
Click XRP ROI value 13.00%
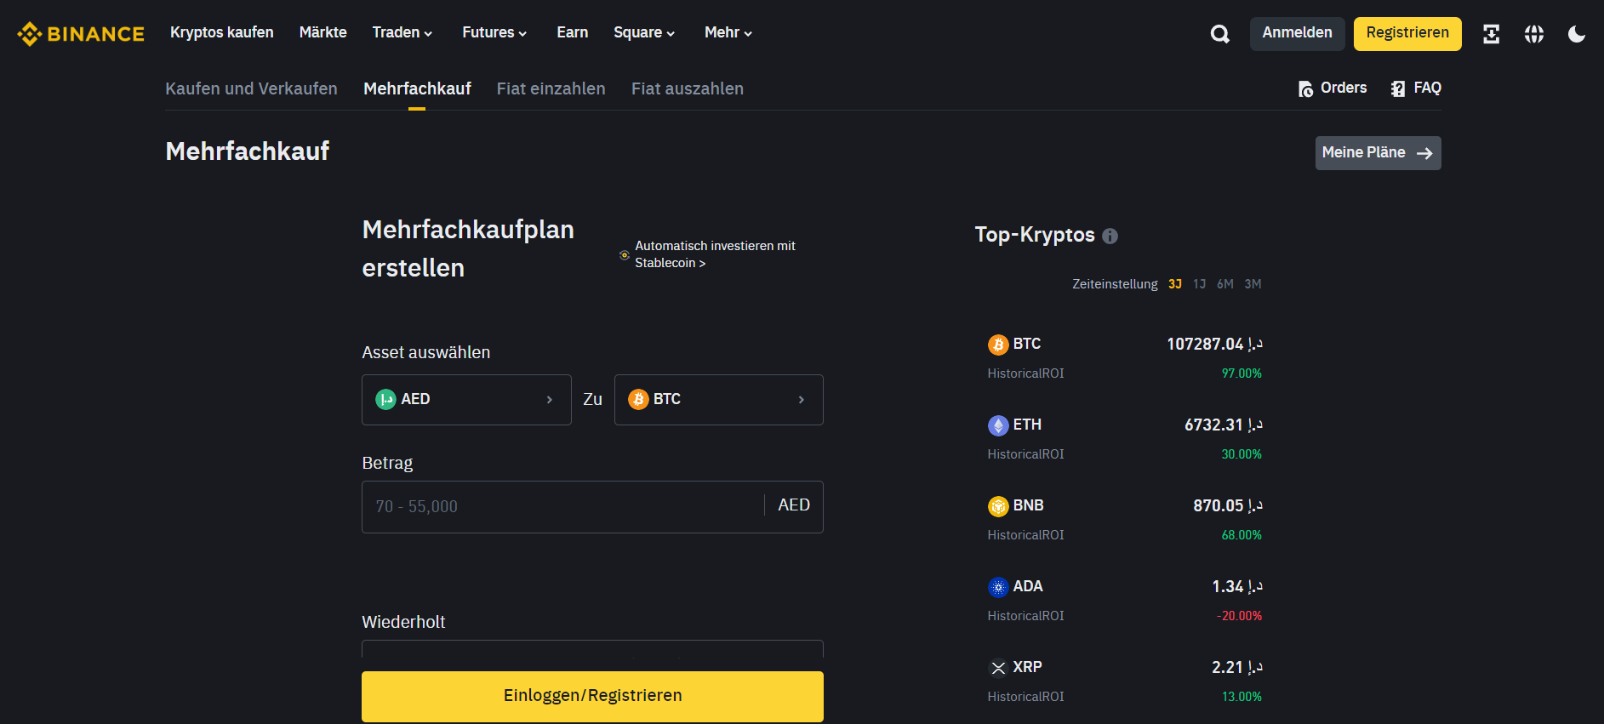[1242, 697]
